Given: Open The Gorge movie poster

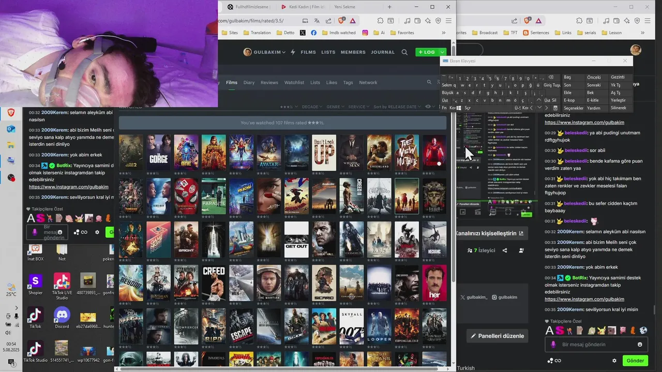Looking at the screenshot, I should point(159,153).
